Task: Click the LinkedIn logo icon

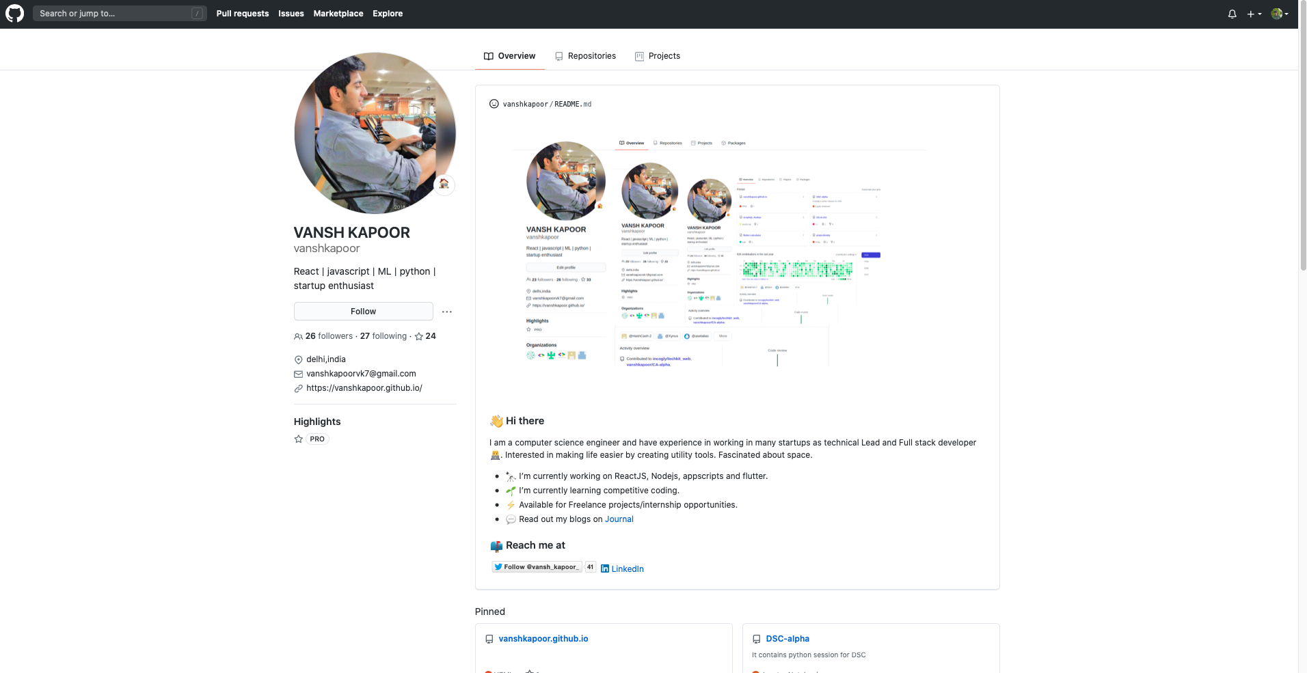Action: click(x=605, y=569)
